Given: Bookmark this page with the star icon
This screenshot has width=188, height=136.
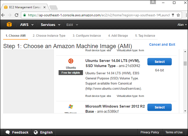Looking at the screenshot, I should (178, 15).
